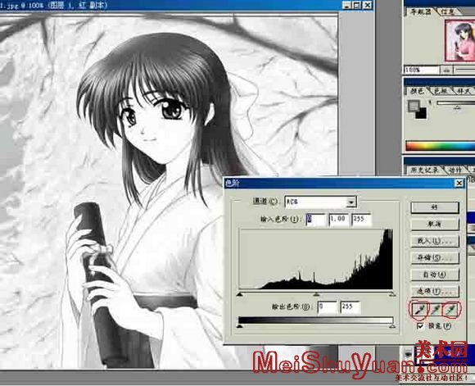
Task: Maximize the document image window
Action: coord(357,5)
